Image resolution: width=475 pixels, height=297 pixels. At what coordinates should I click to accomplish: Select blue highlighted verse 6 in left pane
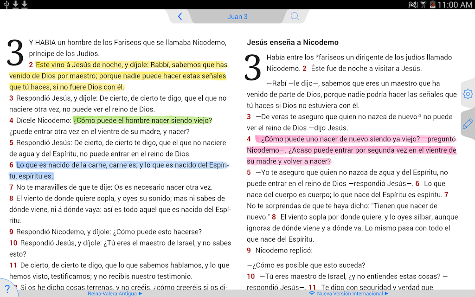point(119,170)
